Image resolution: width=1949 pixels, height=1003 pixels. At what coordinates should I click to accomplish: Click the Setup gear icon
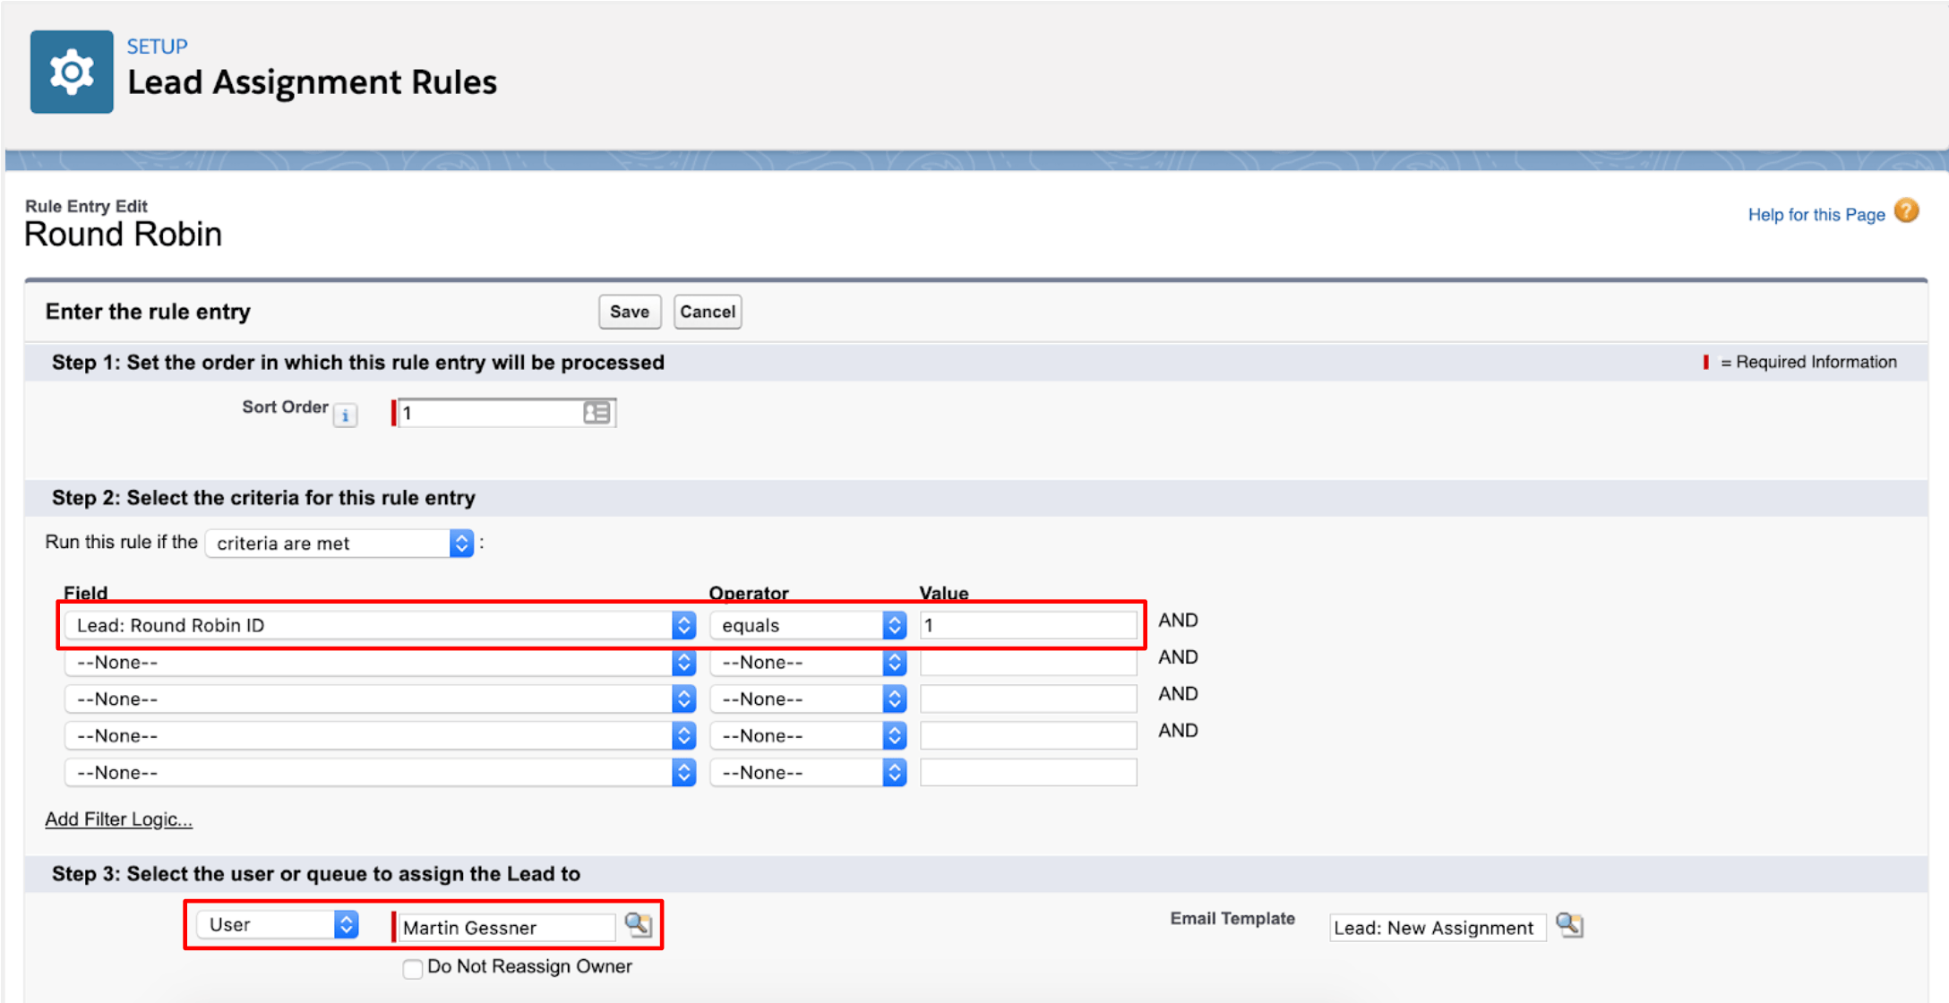72,72
